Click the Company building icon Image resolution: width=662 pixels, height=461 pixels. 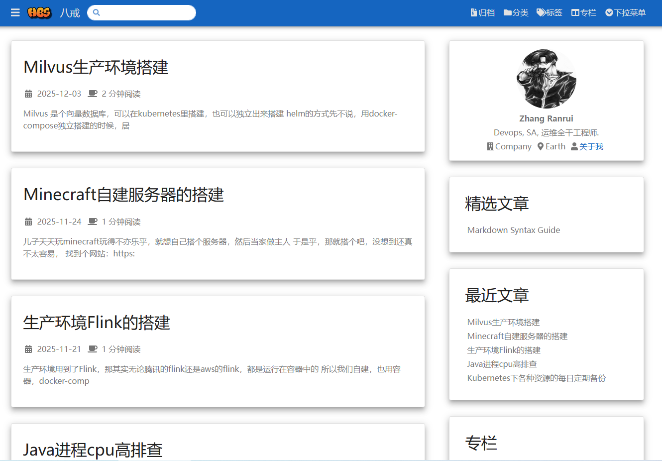[x=490, y=146]
